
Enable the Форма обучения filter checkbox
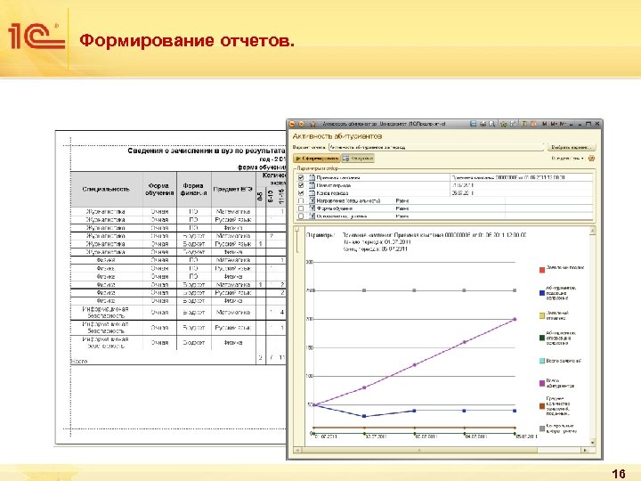pyautogui.click(x=301, y=208)
